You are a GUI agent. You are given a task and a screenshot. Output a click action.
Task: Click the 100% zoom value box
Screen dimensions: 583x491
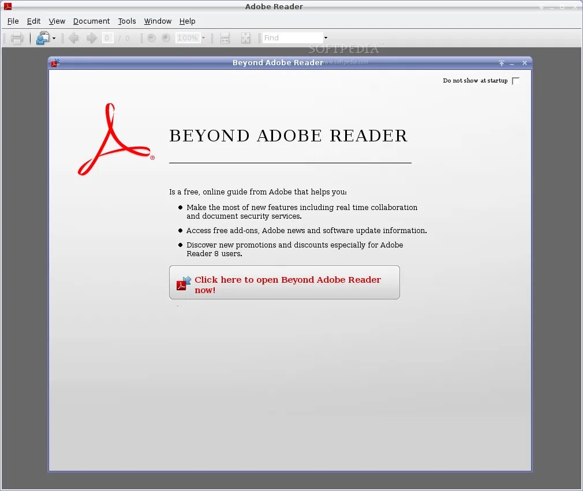point(188,38)
